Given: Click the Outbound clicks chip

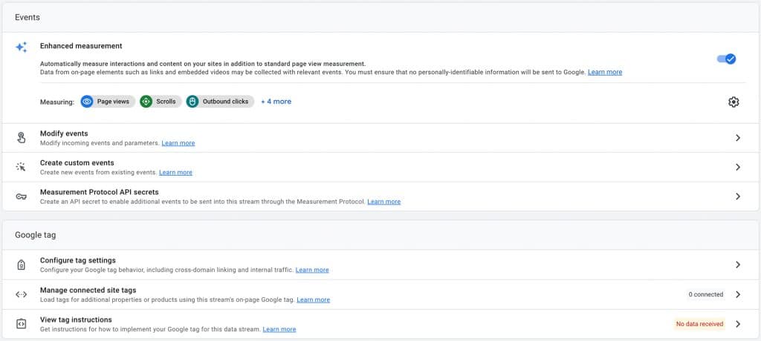Looking at the screenshot, I should click(x=220, y=102).
